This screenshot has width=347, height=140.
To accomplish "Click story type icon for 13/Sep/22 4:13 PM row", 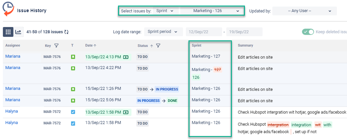I will 73,57.
